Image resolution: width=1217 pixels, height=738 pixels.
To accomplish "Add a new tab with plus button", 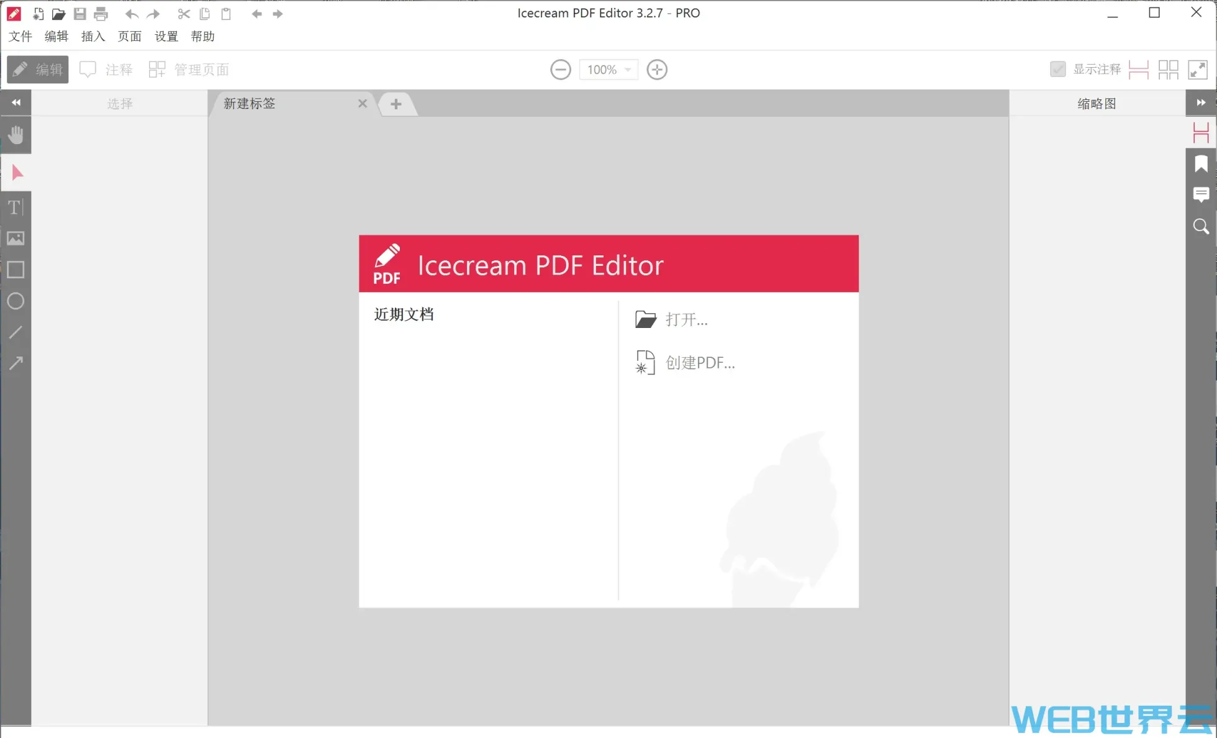I will click(x=396, y=104).
